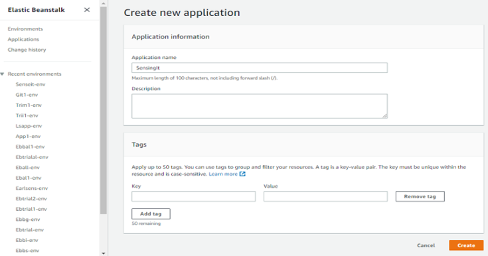Open the Earlsens-env environment

[32, 188]
